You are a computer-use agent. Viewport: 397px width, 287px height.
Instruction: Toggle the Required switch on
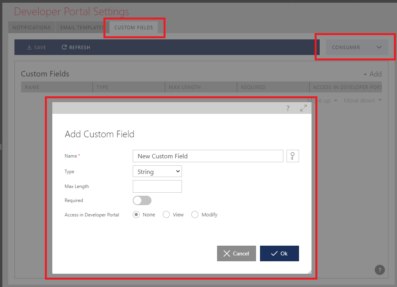pos(142,200)
